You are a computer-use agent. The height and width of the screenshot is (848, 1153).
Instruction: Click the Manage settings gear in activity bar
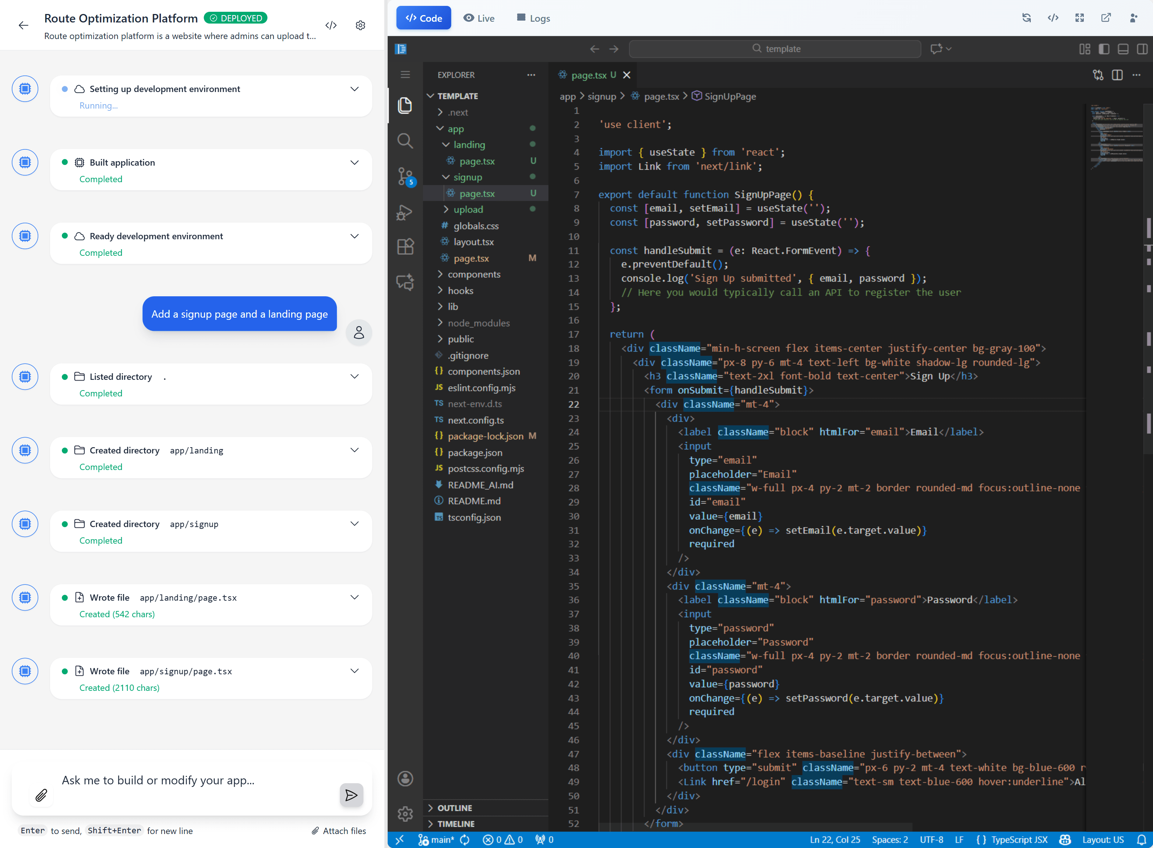pos(405,814)
